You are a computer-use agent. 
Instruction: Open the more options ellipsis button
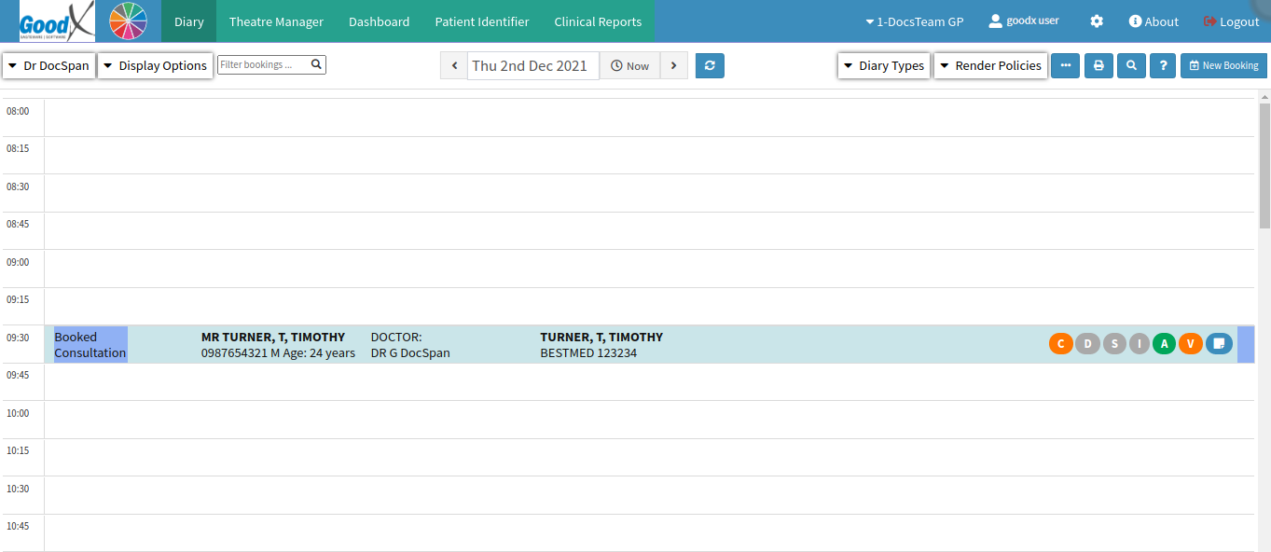coord(1065,66)
